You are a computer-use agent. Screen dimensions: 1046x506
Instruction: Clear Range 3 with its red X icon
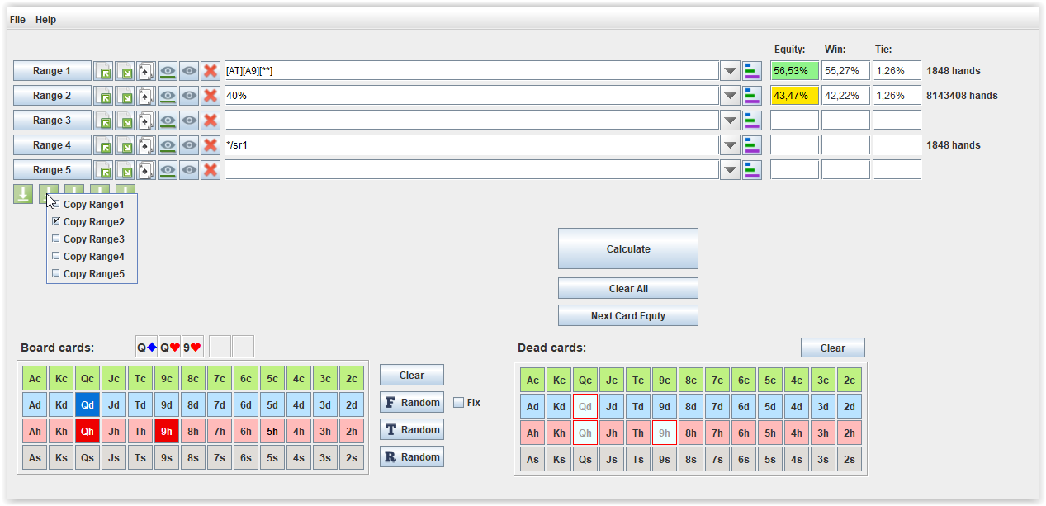tap(211, 121)
